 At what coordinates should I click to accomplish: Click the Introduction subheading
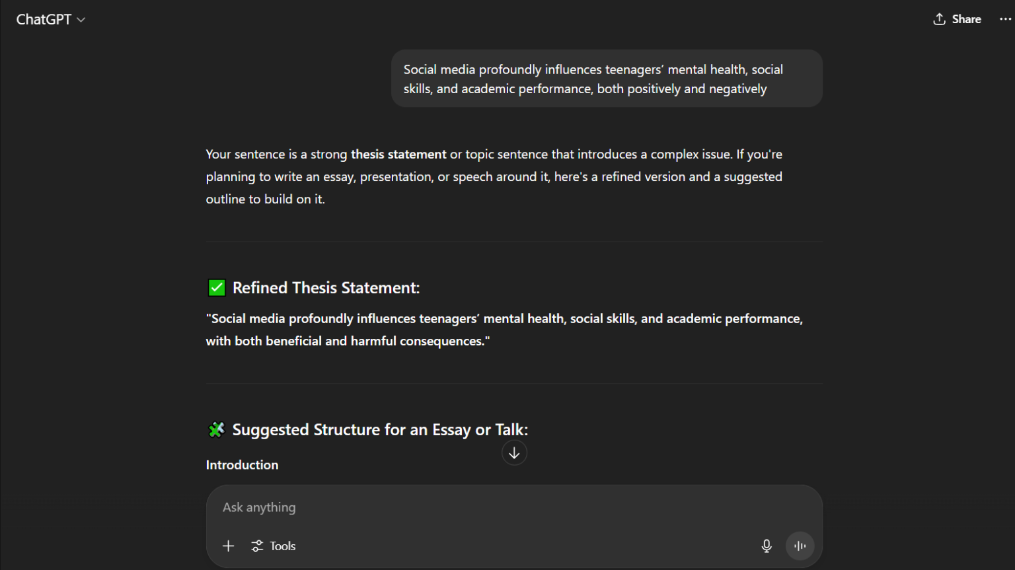pos(242,465)
